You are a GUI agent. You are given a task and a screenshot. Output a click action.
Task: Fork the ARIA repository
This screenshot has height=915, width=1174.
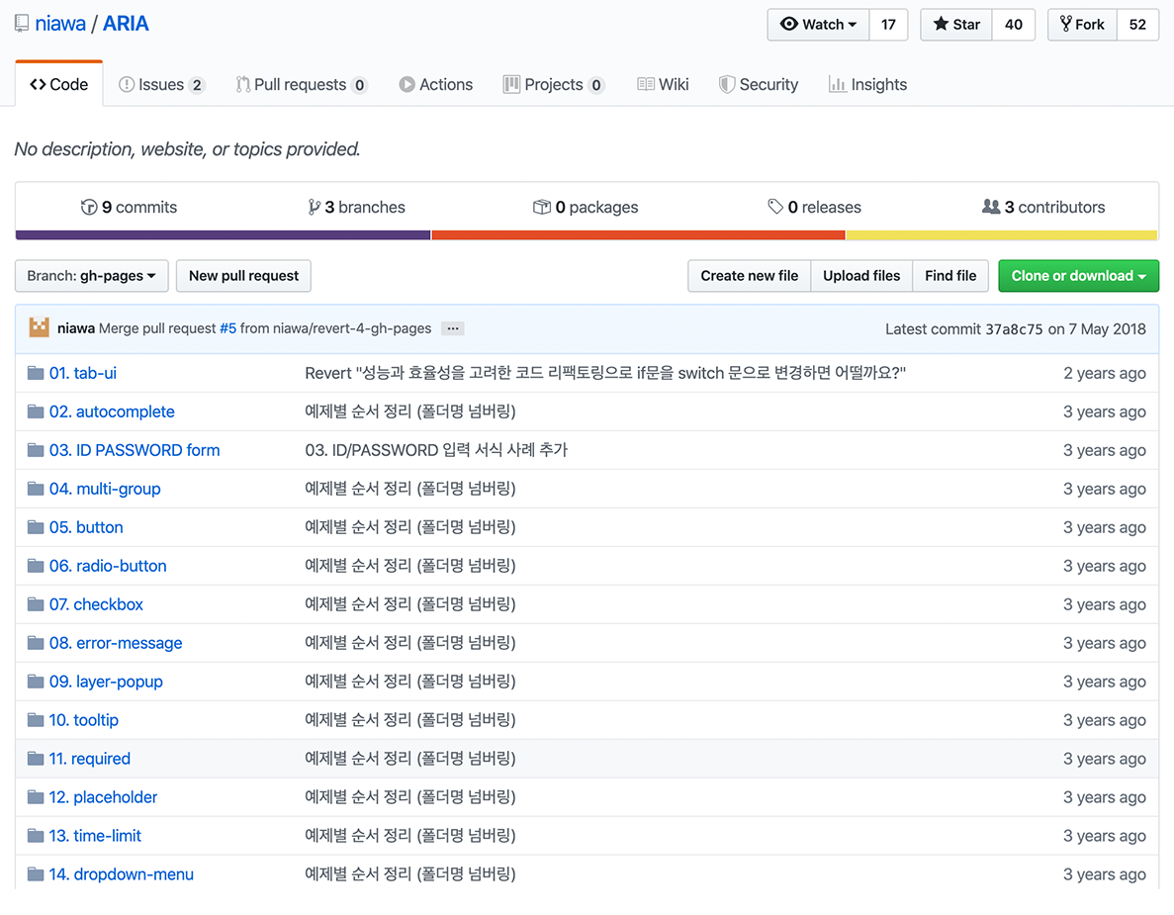1082,25
